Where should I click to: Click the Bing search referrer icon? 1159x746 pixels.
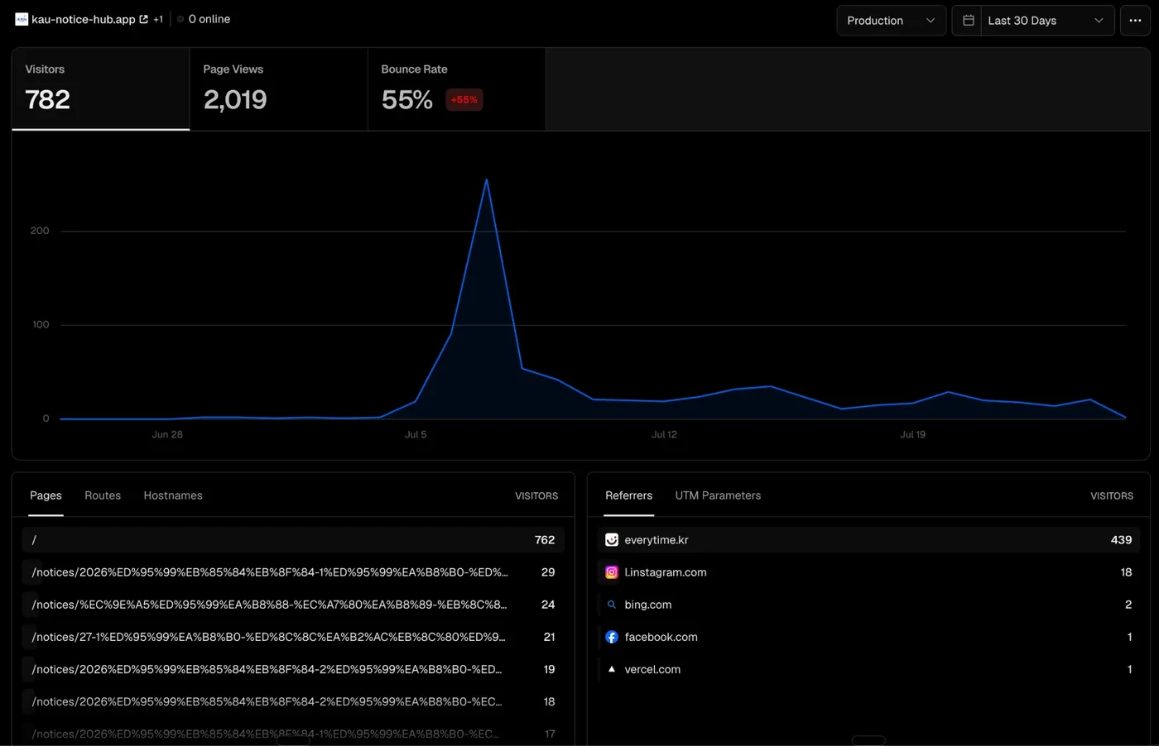[612, 605]
